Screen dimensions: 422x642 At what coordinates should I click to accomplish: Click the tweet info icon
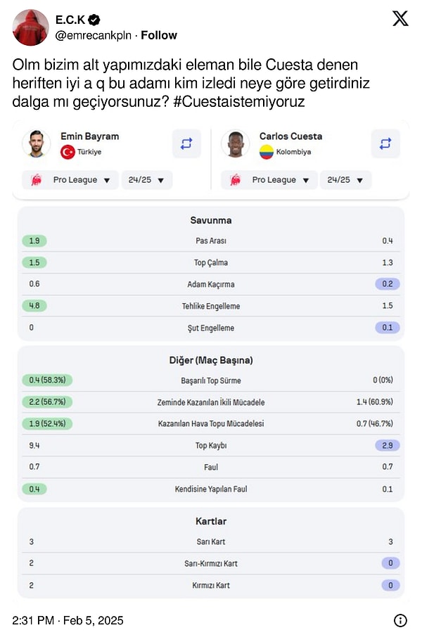tap(400, 620)
